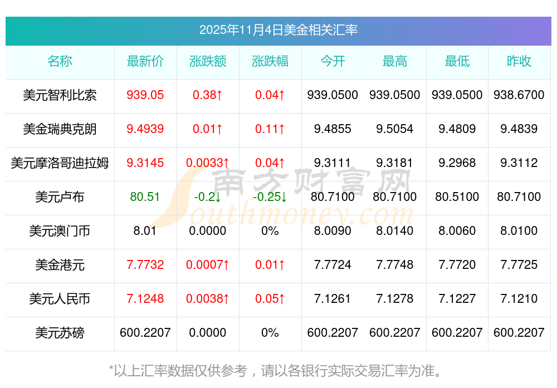Click the high value 7.1278
The image size is (557, 388).
pos(395,298)
